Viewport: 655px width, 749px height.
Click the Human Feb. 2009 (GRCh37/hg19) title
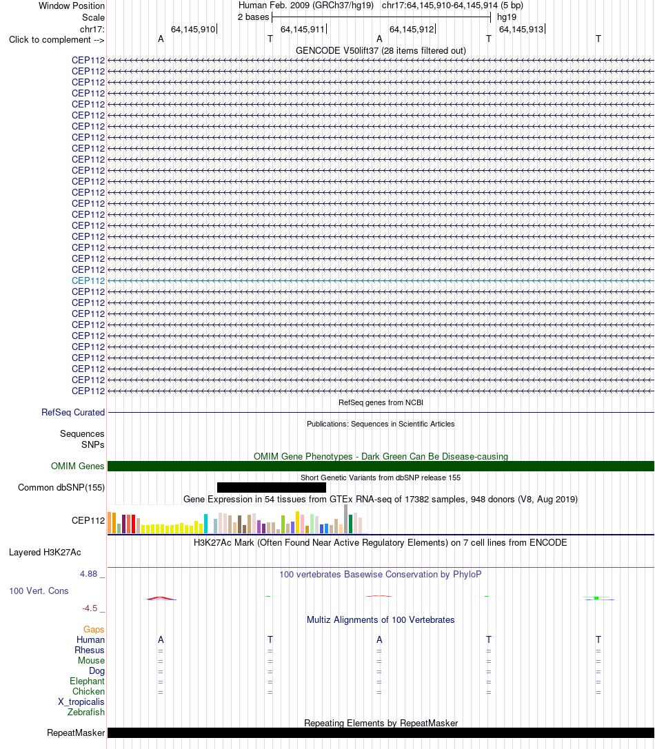pyautogui.click(x=306, y=6)
